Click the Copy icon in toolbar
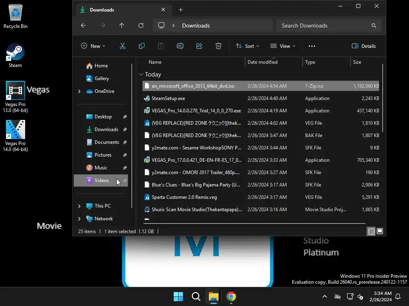Image resolution: width=409 pixels, height=306 pixels. (x=142, y=46)
